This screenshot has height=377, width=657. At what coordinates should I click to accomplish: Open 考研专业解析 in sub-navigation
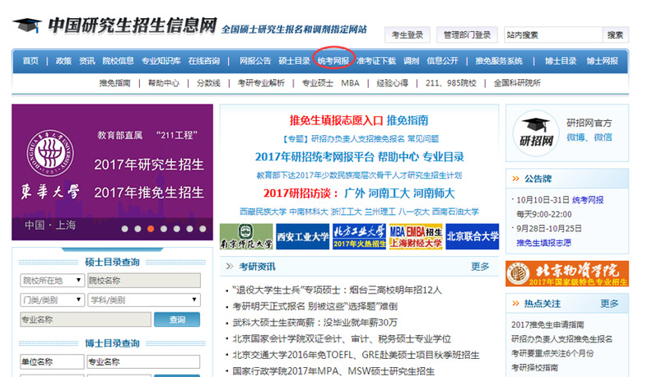261,83
